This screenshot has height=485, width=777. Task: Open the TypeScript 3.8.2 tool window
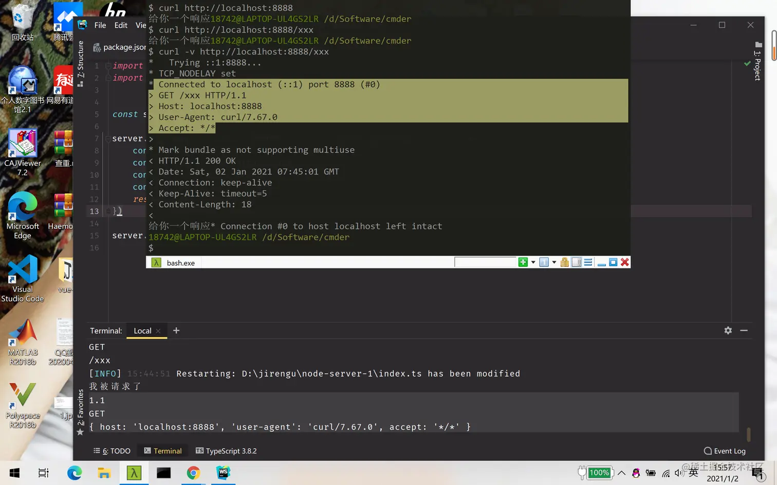(x=226, y=451)
